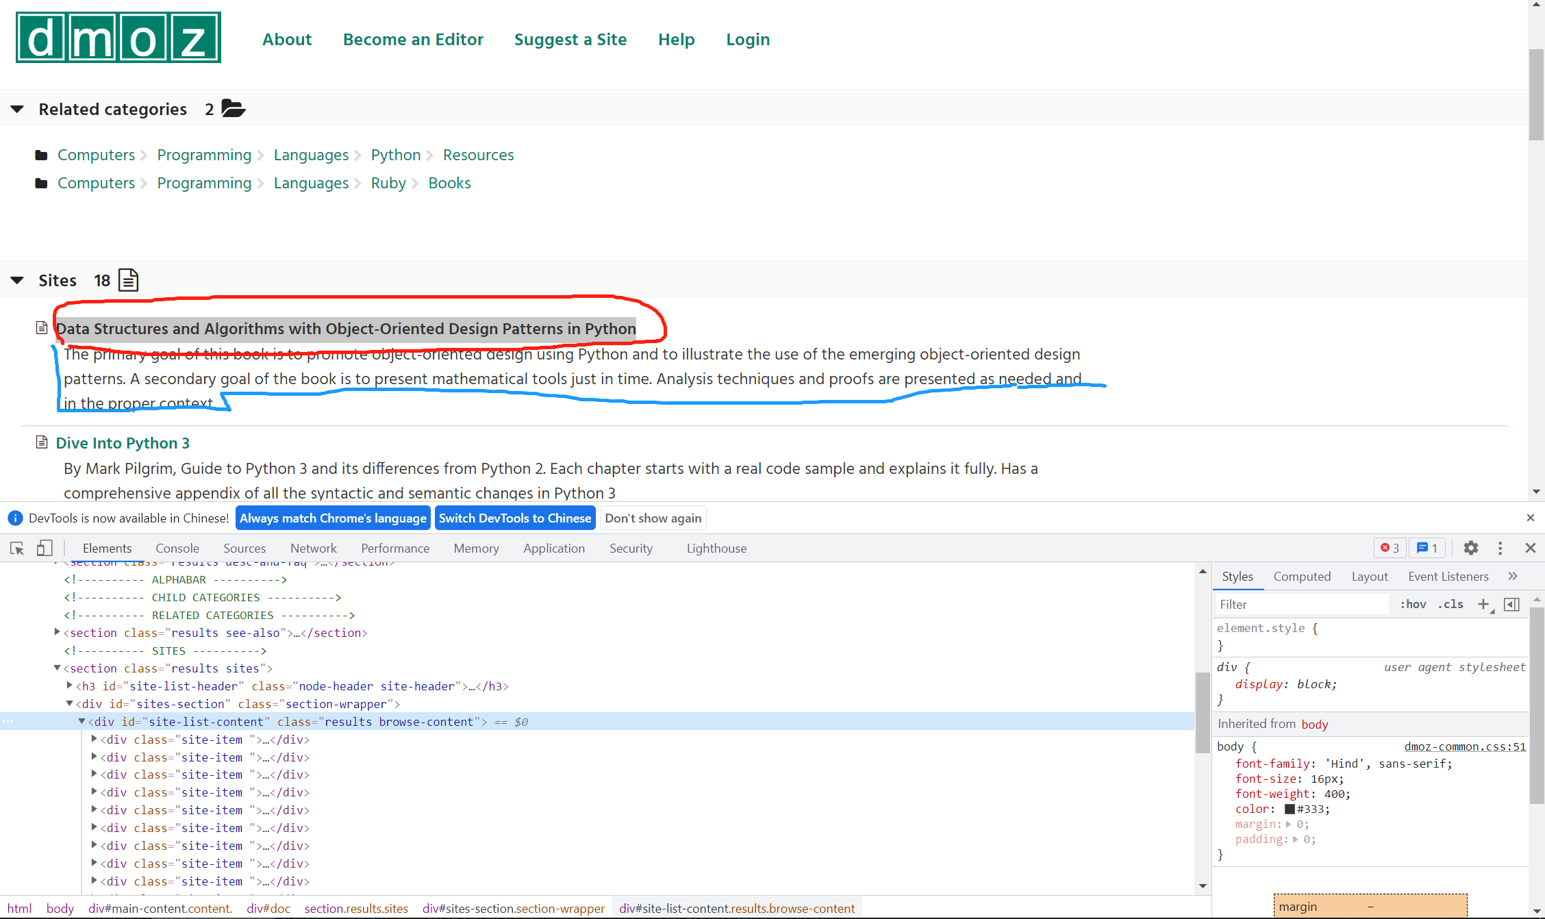
Task: Open Become an Editor link
Action: click(x=413, y=40)
